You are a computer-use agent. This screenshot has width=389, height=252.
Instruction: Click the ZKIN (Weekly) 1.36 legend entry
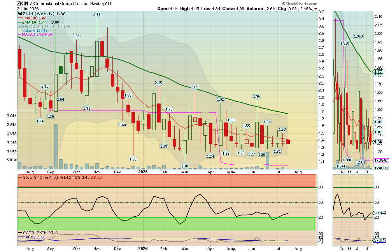click(44, 14)
